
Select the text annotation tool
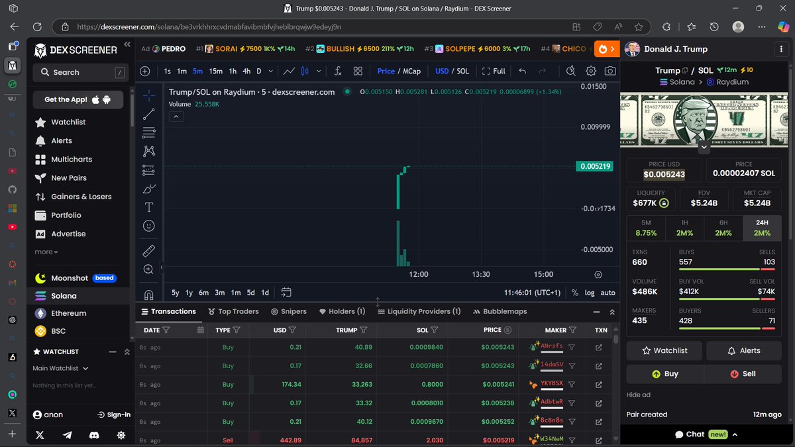coord(149,207)
